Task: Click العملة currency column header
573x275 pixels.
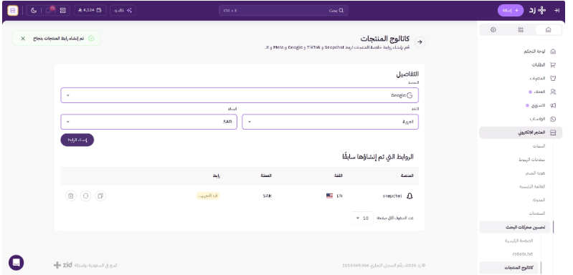Action: click(x=266, y=175)
